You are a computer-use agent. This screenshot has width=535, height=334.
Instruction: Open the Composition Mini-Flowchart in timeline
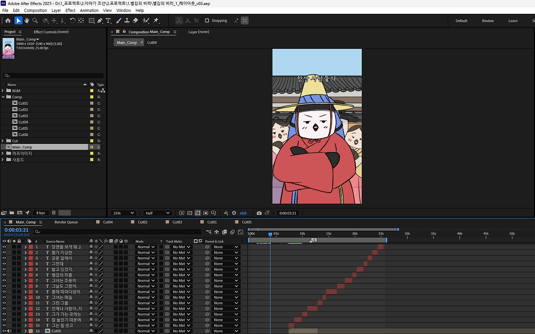click(x=209, y=232)
